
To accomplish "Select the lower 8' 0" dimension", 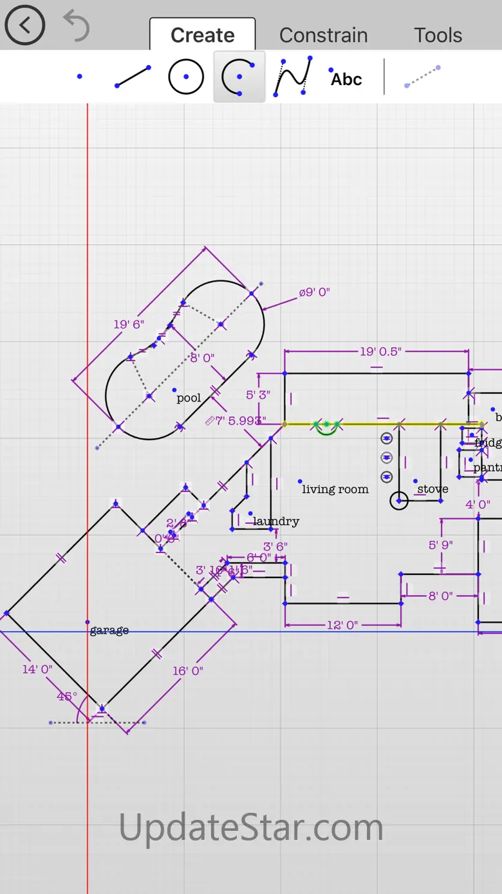I will coord(441,596).
